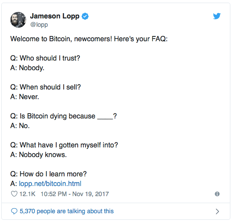The width and height of the screenshot is (233, 222).
Task: View 5,370 people are talking about this
Action: pyautogui.click(x=67, y=211)
